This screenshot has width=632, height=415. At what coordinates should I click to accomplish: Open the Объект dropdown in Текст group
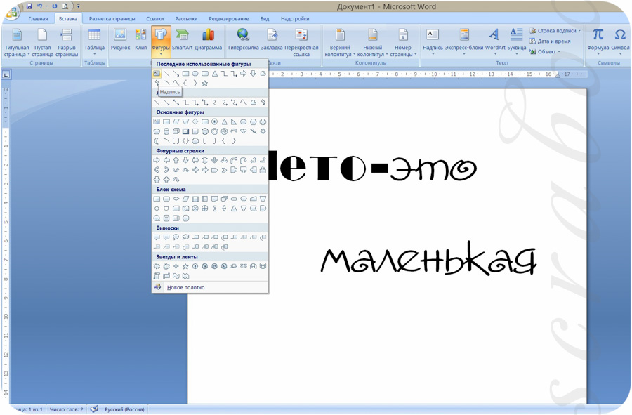[545, 51]
